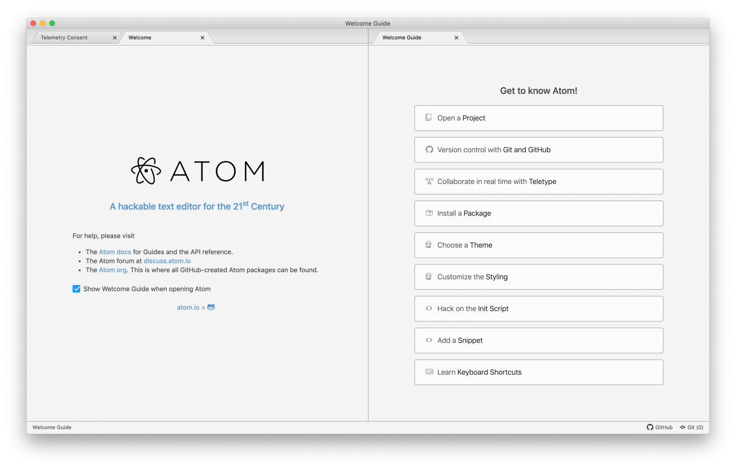This screenshot has height=469, width=736.
Task: Expand the Install a Package section
Action: pos(538,214)
